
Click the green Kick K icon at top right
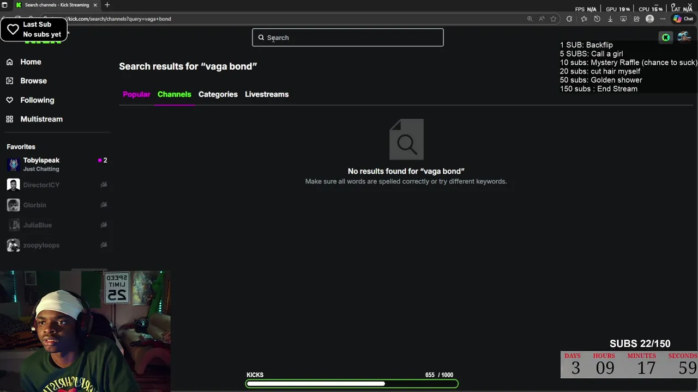666,38
